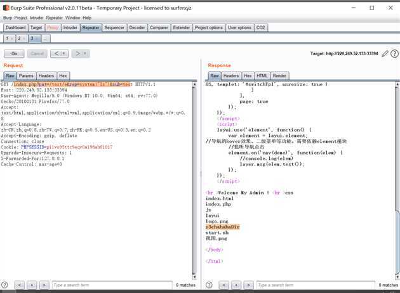Open the Repeater help question-mark icon
400x293 pixels.
[x=394, y=54]
